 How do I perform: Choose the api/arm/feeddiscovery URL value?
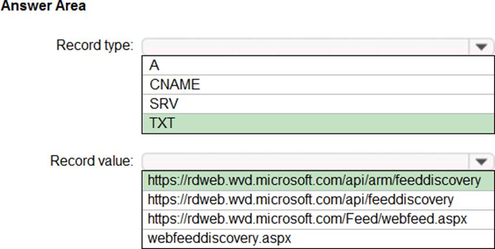[x=318, y=181]
